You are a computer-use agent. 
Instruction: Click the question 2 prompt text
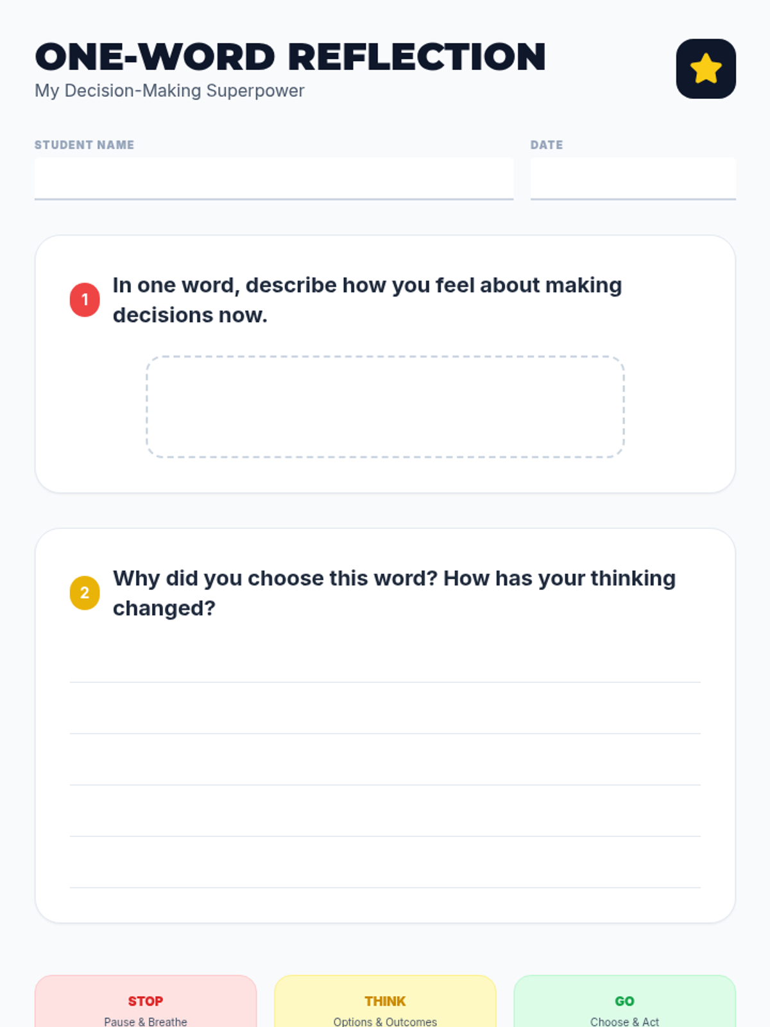click(x=394, y=592)
